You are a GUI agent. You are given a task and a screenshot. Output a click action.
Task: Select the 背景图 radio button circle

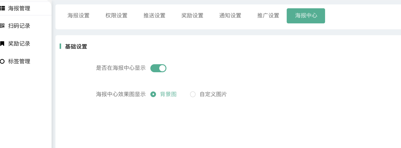pos(153,94)
